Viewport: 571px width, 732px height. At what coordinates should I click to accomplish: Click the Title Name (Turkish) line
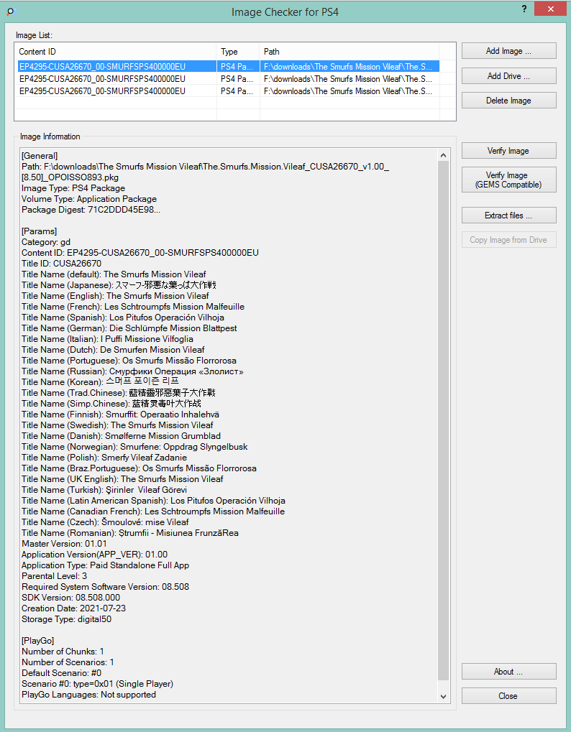pyautogui.click(x=104, y=488)
